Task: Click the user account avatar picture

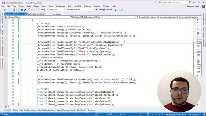Action: click(203, 6)
